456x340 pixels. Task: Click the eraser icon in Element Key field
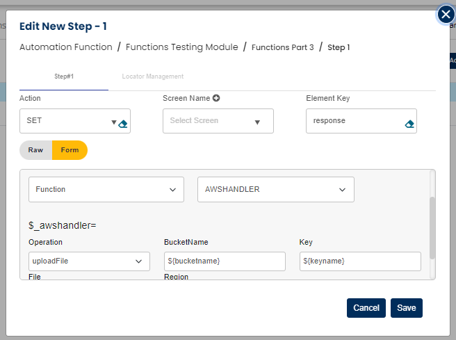pos(409,124)
